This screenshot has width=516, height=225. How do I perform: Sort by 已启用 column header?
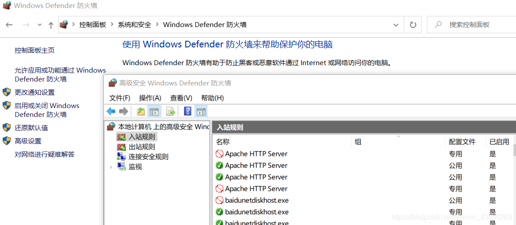499,142
